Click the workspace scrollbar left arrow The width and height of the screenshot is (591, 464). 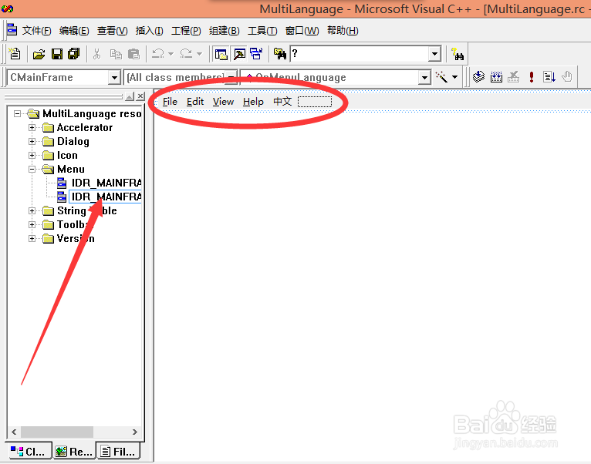[15, 432]
